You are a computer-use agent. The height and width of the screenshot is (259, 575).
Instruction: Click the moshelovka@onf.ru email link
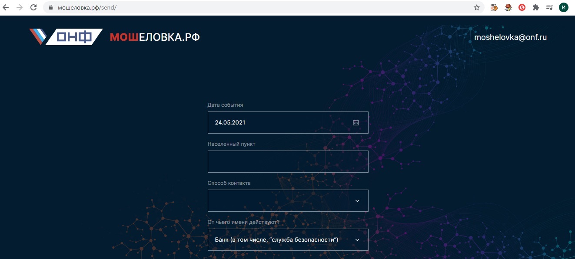(x=510, y=37)
